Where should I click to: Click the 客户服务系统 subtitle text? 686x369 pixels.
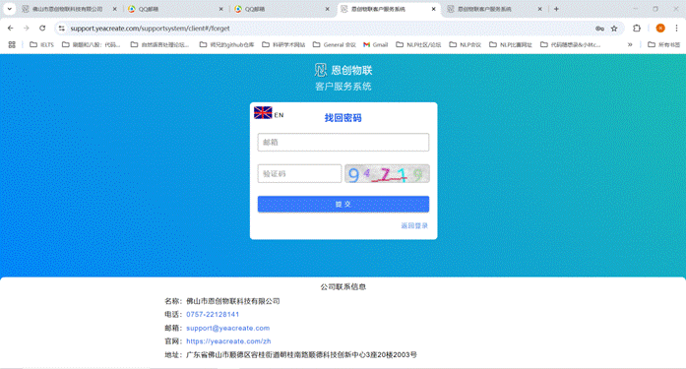(x=343, y=87)
